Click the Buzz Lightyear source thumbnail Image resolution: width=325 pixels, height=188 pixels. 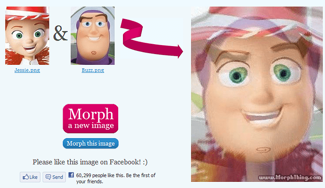(x=93, y=36)
